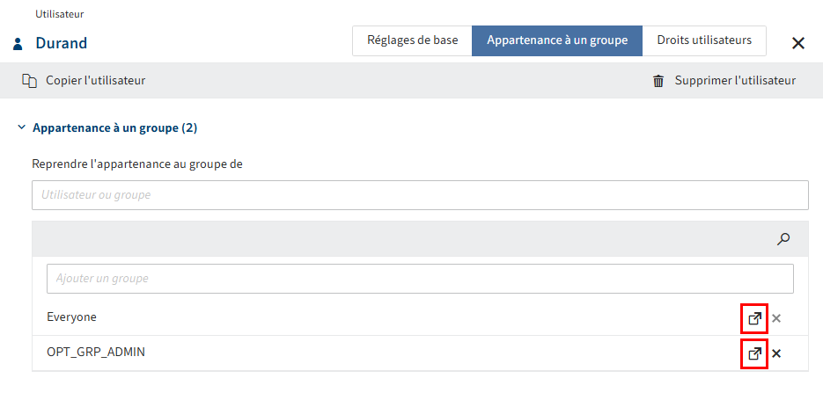The image size is (823, 393).
Task: Select the Appartenance à un groupe tab
Action: (557, 40)
